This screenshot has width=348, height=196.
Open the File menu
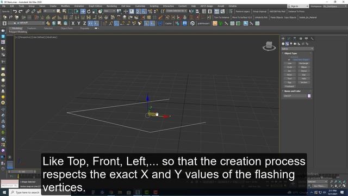tap(4, 6)
